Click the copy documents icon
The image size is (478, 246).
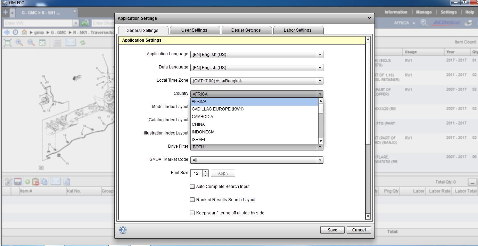click(44, 182)
